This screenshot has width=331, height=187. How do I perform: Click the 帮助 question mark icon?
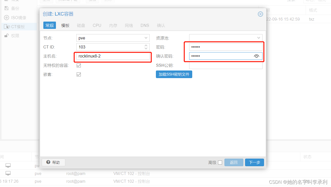48,162
